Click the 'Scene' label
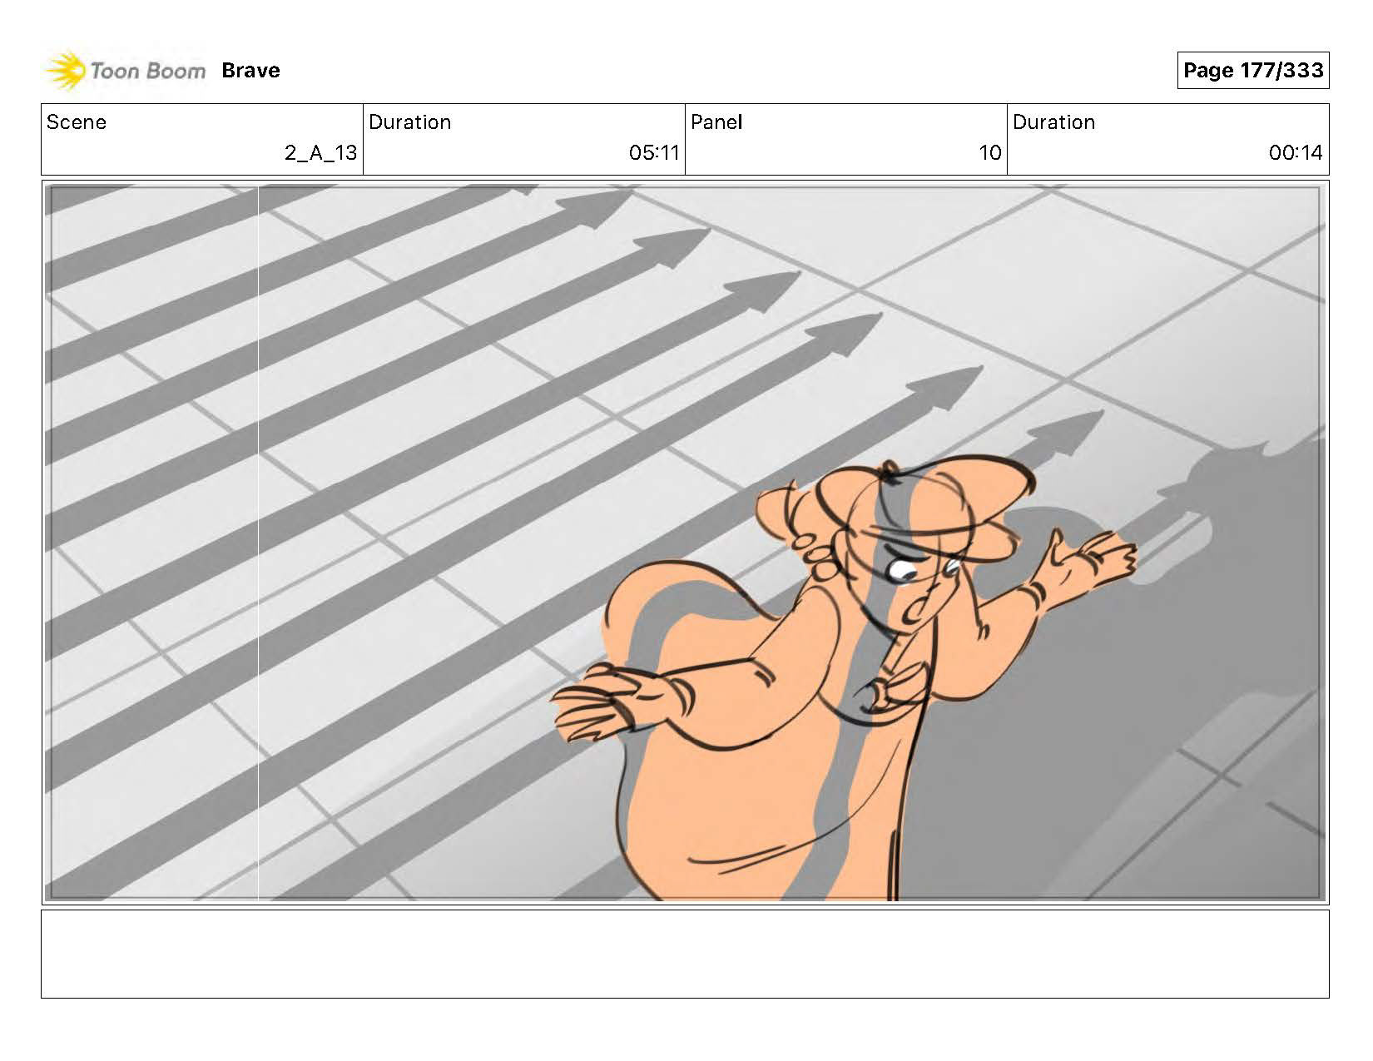This screenshot has height=1061, width=1373. [x=77, y=122]
